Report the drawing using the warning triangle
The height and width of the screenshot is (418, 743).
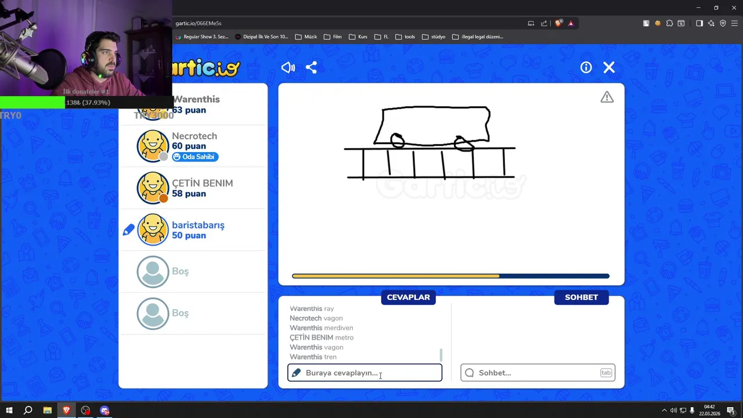pyautogui.click(x=607, y=97)
